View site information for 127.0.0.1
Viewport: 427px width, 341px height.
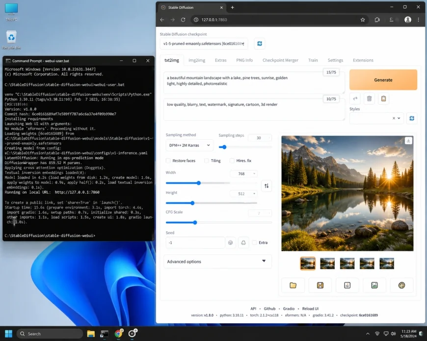tap(196, 20)
